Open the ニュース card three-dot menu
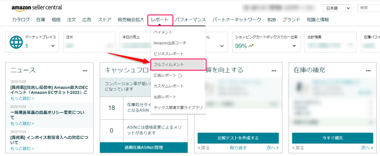380x156 pixels. pyautogui.click(x=85, y=70)
